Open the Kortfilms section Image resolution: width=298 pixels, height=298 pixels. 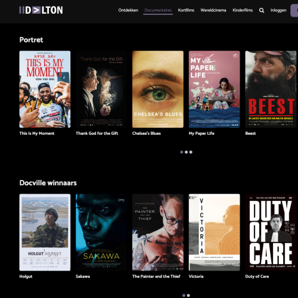(186, 10)
